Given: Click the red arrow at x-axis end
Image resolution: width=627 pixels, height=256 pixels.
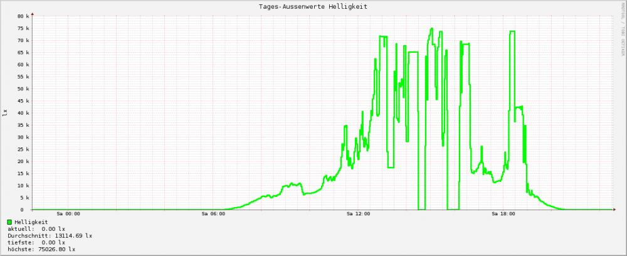Looking at the screenshot, I should pos(613,210).
